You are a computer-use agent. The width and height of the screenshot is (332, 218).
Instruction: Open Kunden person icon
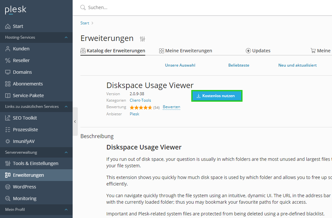click(x=8, y=49)
